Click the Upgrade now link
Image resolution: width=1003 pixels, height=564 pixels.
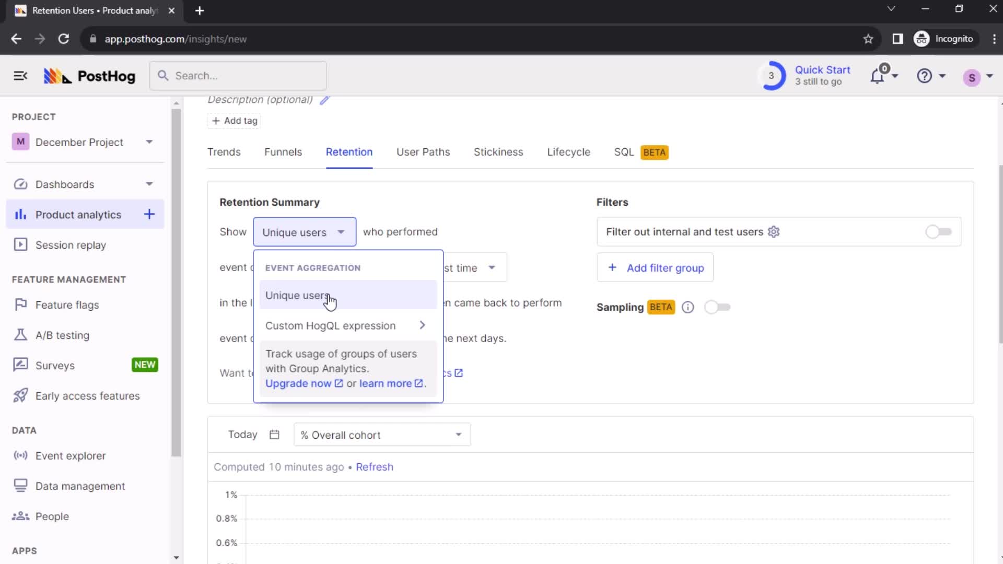(x=304, y=383)
